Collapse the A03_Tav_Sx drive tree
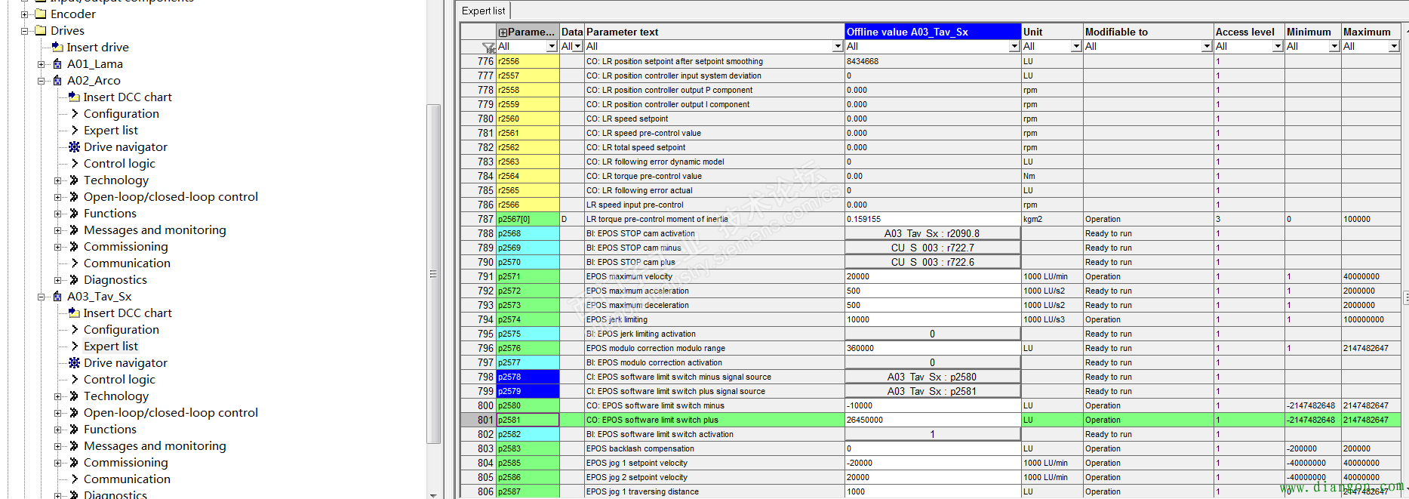The height and width of the screenshot is (499, 1409). tap(42, 297)
